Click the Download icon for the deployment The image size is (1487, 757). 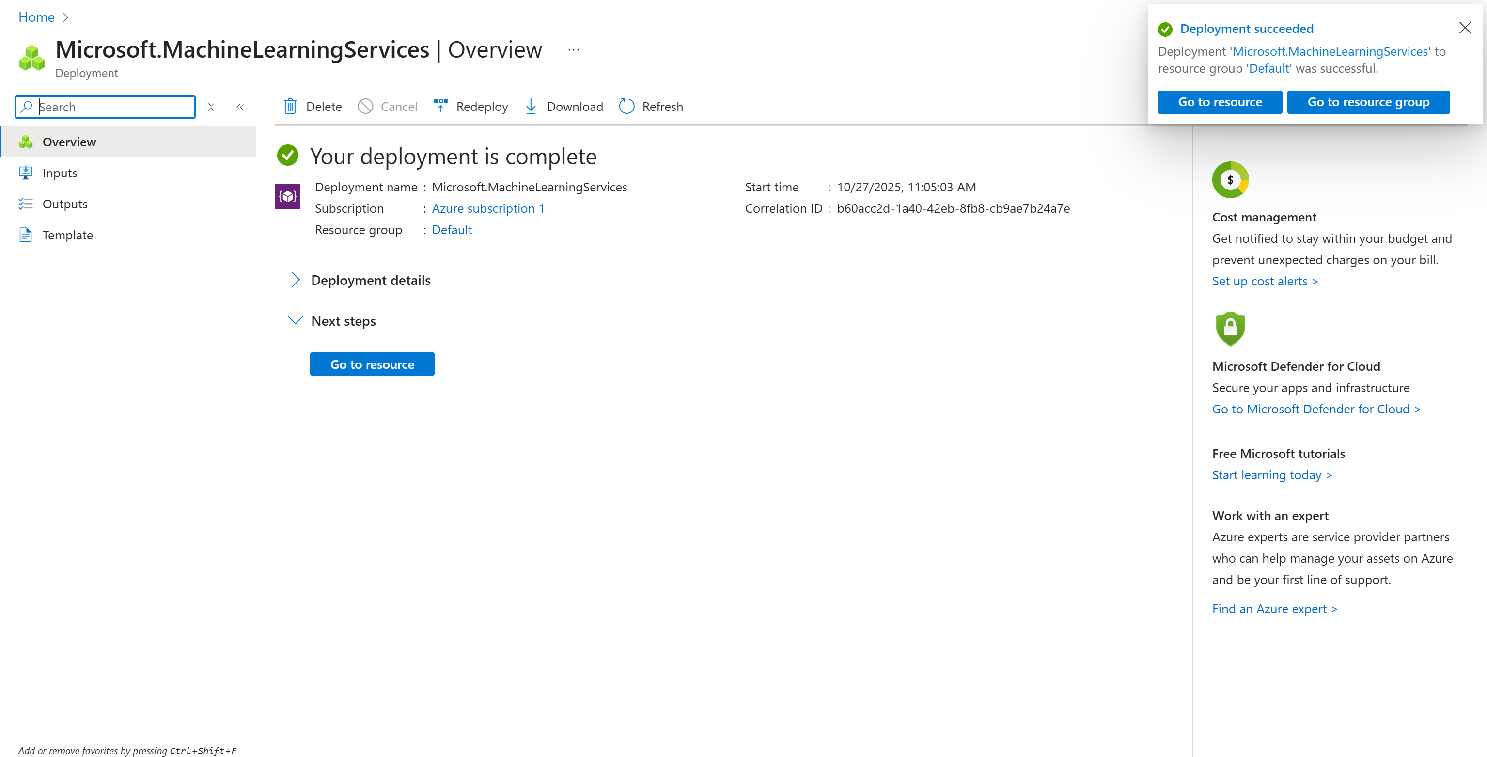(x=531, y=106)
